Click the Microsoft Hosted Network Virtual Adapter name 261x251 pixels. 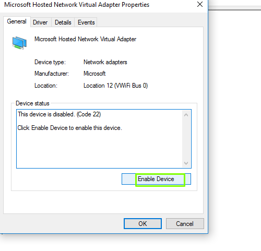[x=85, y=39]
